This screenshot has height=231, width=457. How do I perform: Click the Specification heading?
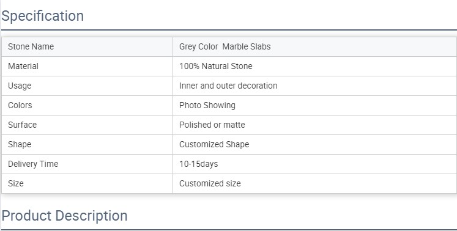pos(43,16)
